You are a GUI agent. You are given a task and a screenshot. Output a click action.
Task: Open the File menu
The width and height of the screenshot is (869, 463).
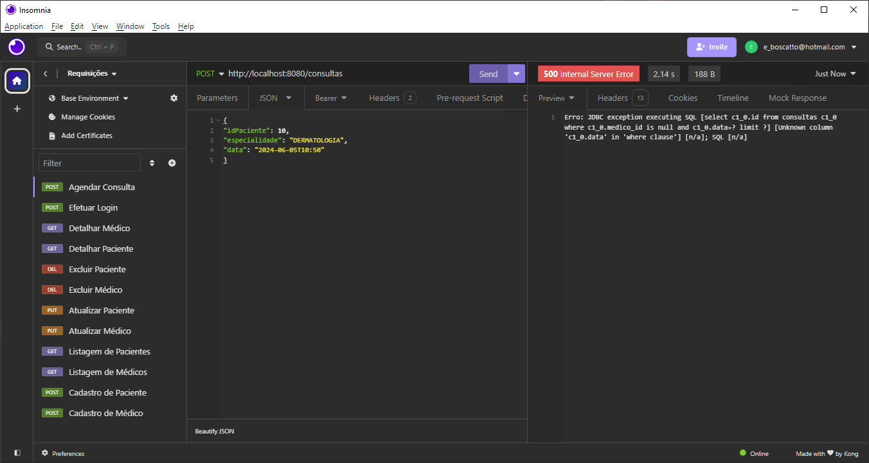click(x=57, y=26)
